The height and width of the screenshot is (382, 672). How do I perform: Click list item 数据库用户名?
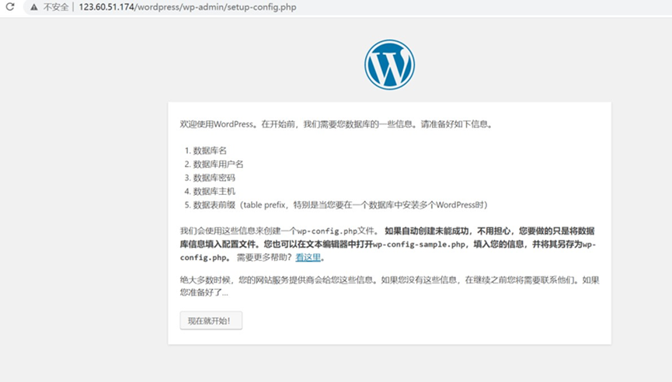(218, 164)
